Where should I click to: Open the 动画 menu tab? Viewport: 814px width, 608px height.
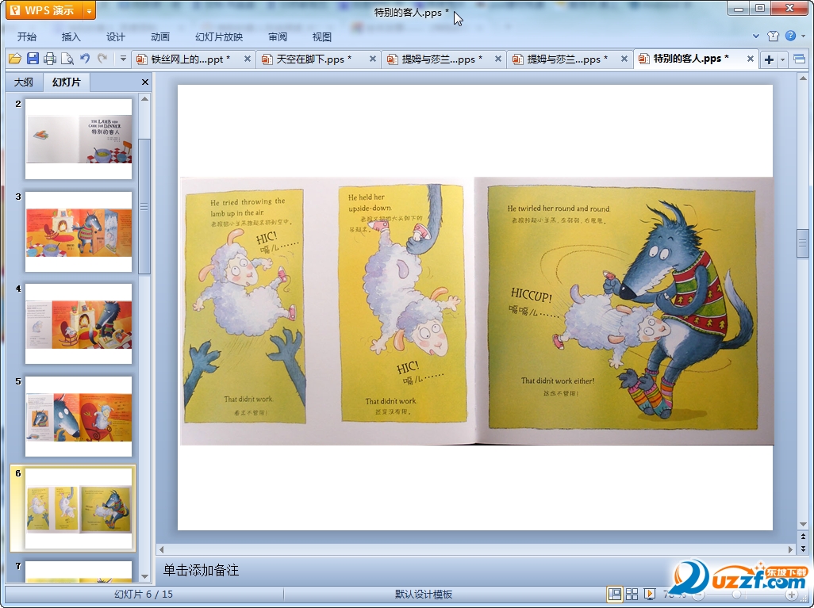pos(160,36)
